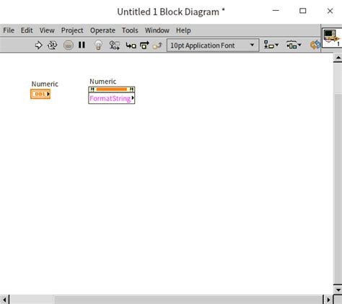Click the Run arrow button

click(38, 45)
